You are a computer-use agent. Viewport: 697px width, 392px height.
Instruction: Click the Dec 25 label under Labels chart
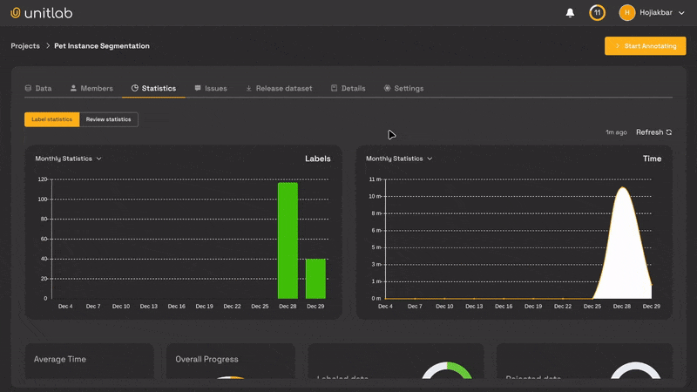(260, 307)
